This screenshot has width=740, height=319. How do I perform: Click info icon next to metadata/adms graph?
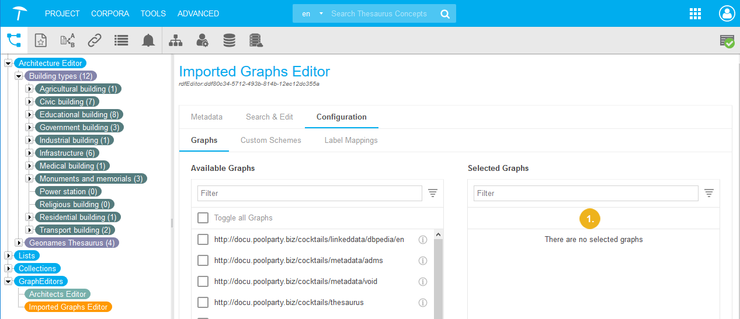tap(423, 261)
